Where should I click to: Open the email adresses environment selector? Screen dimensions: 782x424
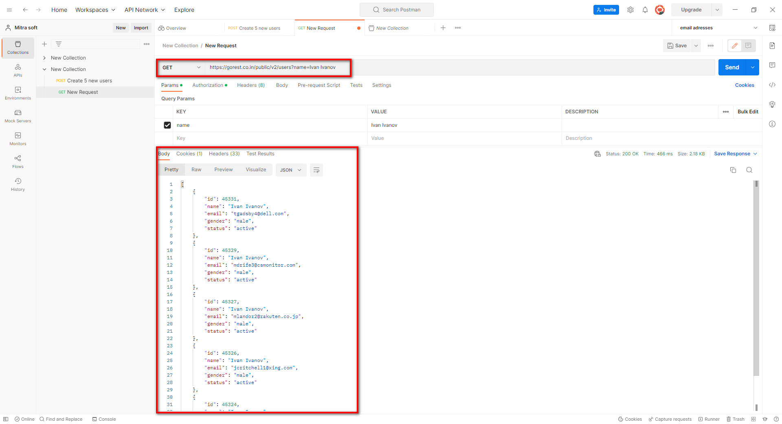719,28
